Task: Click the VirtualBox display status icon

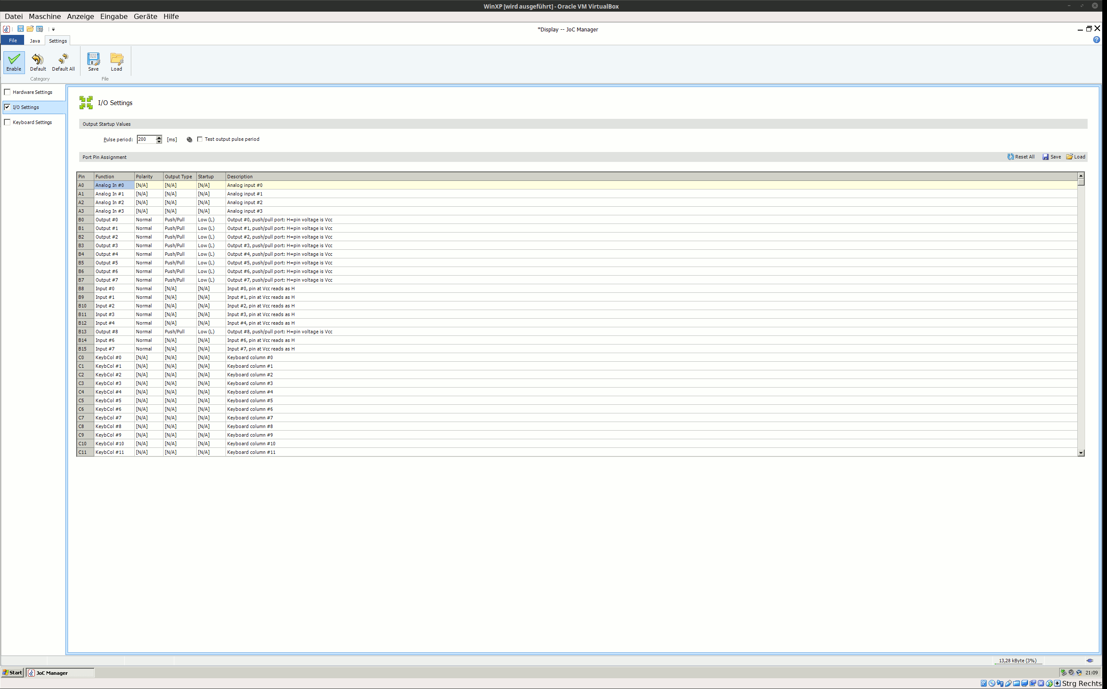Action: 1025,683
